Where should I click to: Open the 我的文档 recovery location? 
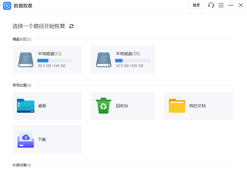[x=198, y=106]
